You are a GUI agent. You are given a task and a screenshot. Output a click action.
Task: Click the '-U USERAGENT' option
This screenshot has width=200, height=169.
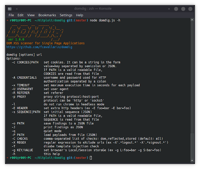22,89
